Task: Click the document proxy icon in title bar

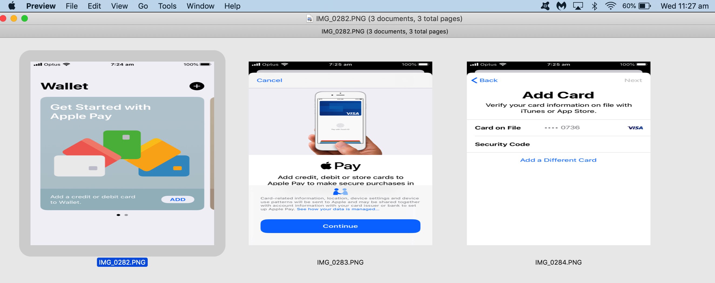Action: coord(309,19)
